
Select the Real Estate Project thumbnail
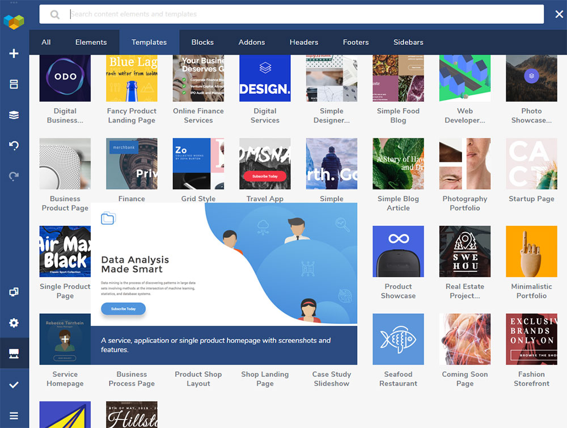465,251
